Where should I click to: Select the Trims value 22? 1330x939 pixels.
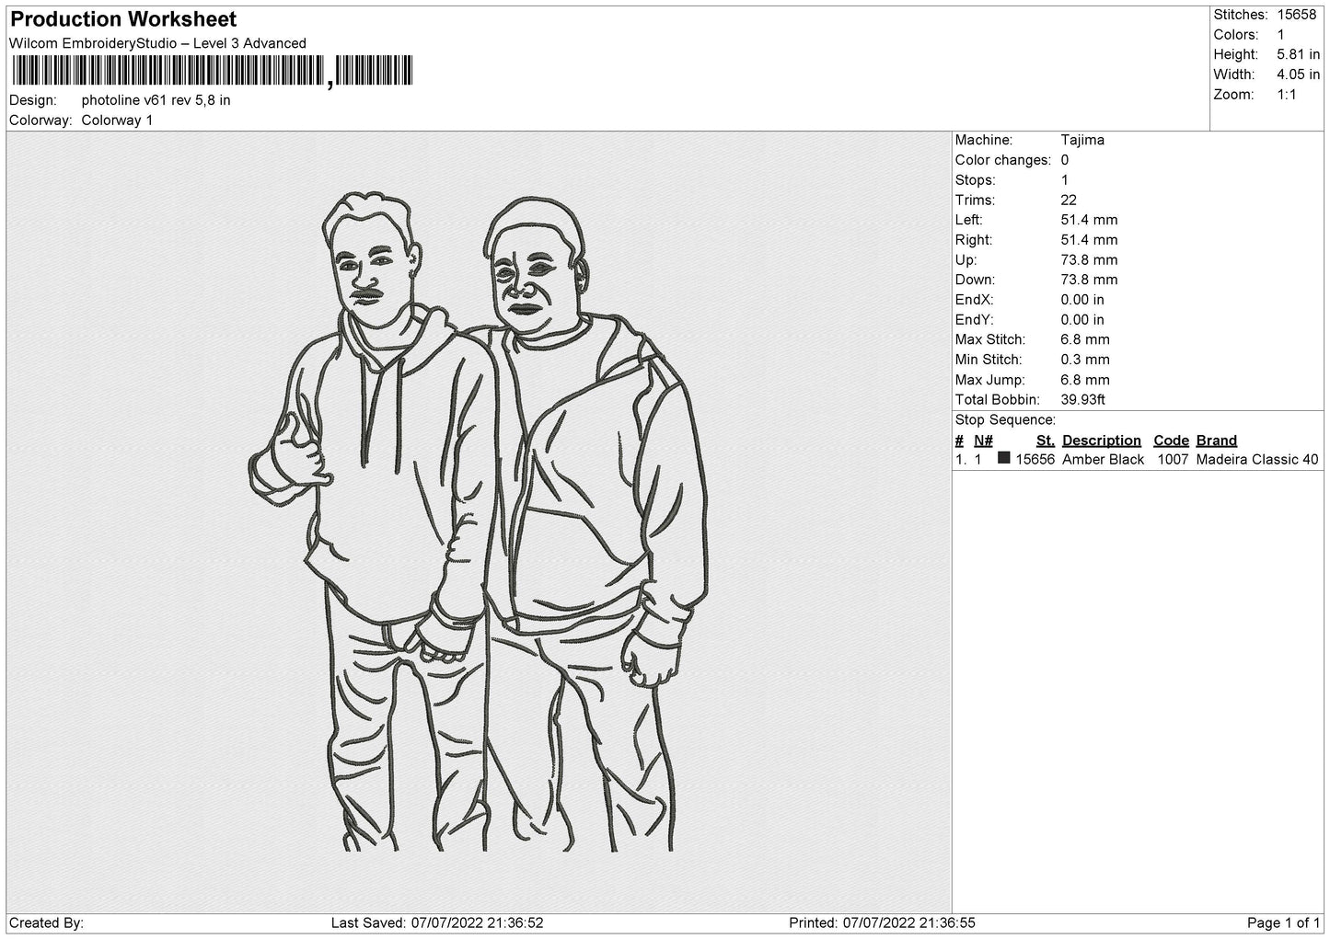pyautogui.click(x=1069, y=200)
